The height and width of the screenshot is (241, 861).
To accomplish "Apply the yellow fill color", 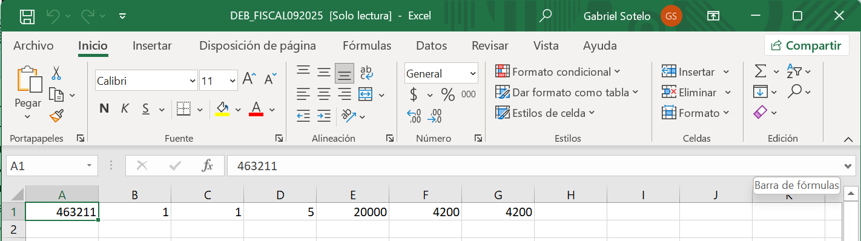I will tap(222, 109).
